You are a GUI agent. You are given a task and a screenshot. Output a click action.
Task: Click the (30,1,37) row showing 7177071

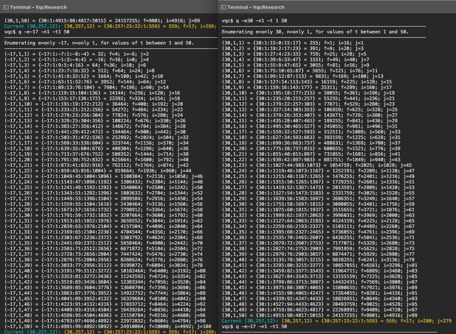point(318,243)
